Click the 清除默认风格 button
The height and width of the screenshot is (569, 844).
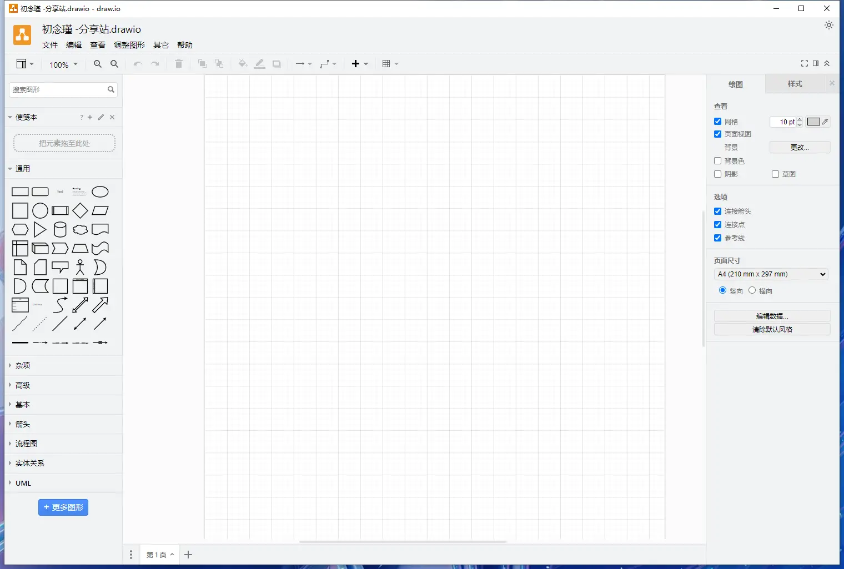[772, 329]
